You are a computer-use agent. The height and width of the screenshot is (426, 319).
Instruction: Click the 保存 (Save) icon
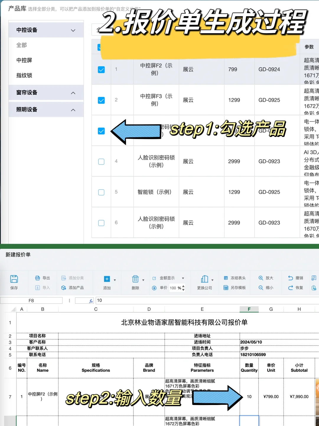pyautogui.click(x=14, y=278)
